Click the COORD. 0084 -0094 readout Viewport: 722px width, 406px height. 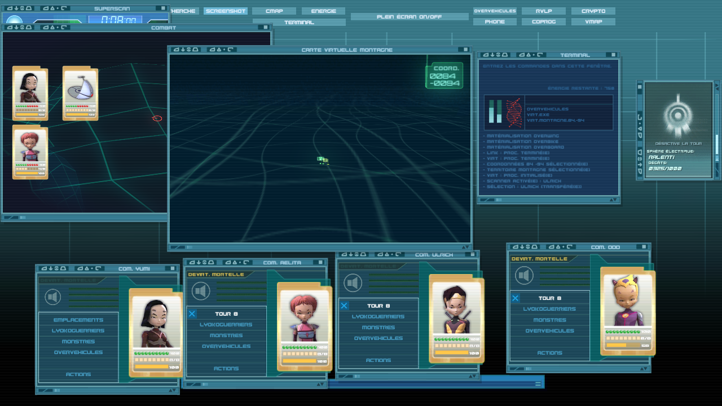click(x=444, y=76)
